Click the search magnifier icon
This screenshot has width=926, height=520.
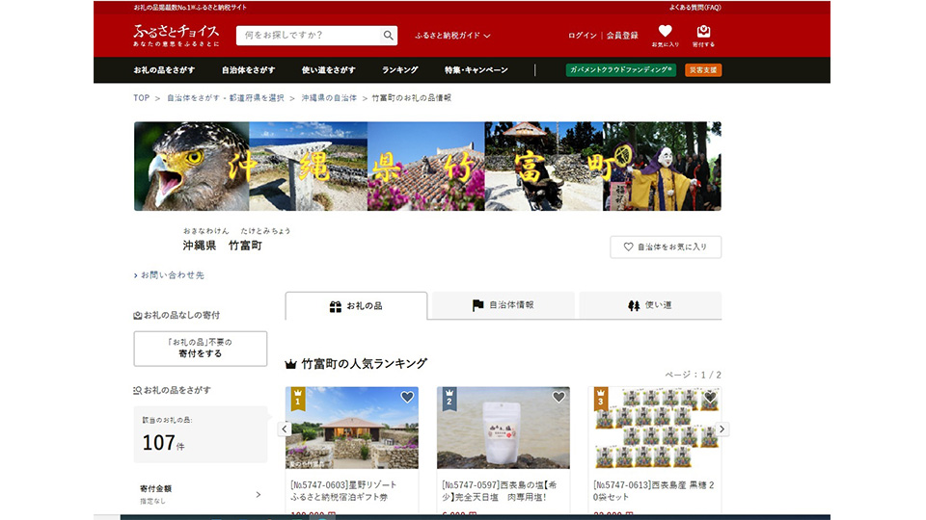coord(388,36)
